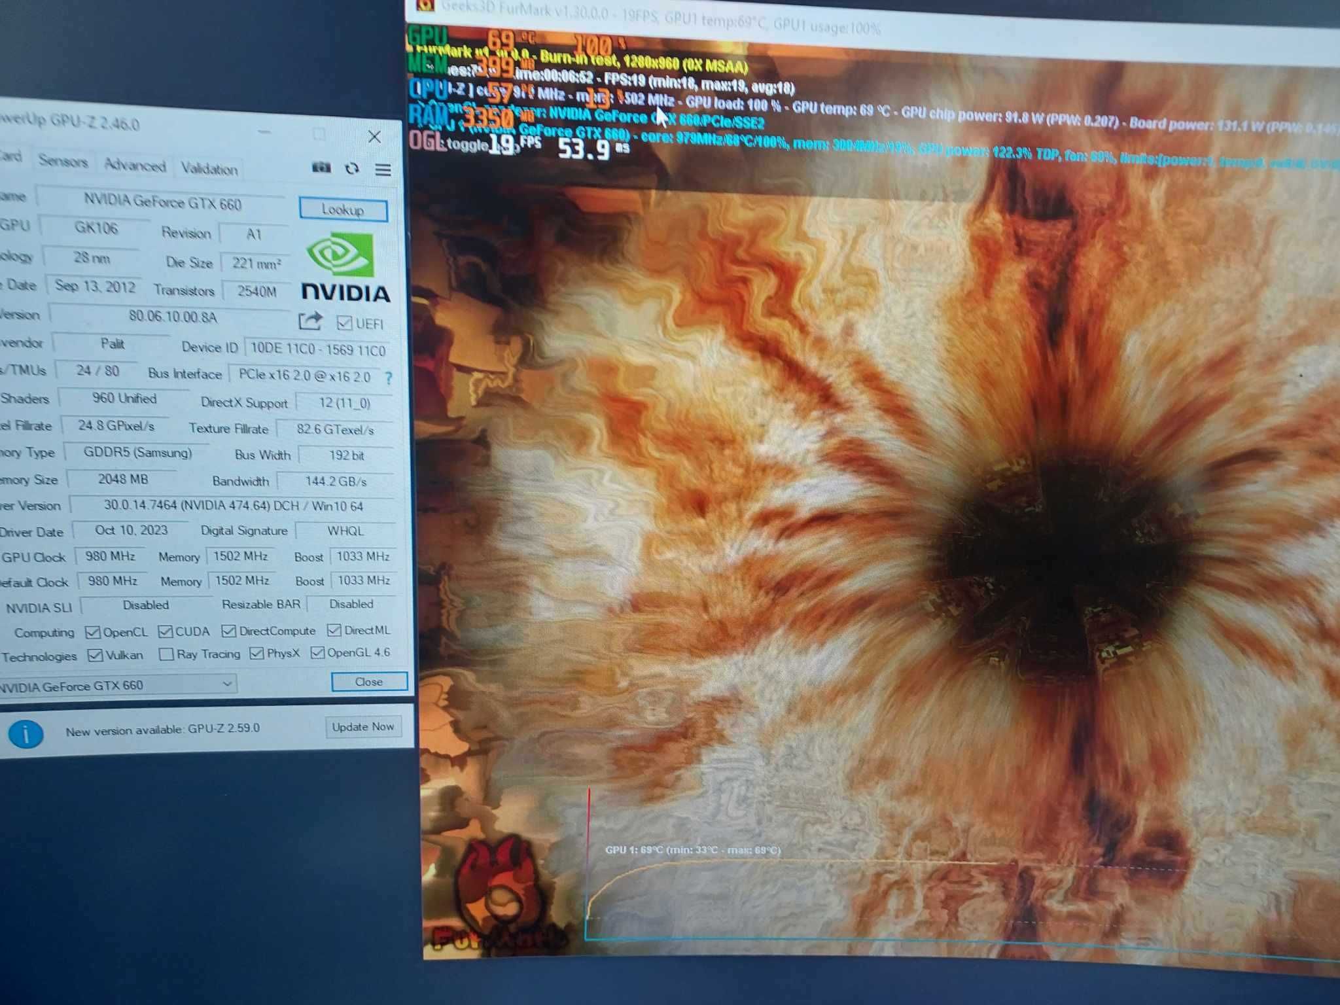Image resolution: width=1340 pixels, height=1005 pixels.
Task: Open the GPU-Z hamburger menu
Action: click(383, 170)
